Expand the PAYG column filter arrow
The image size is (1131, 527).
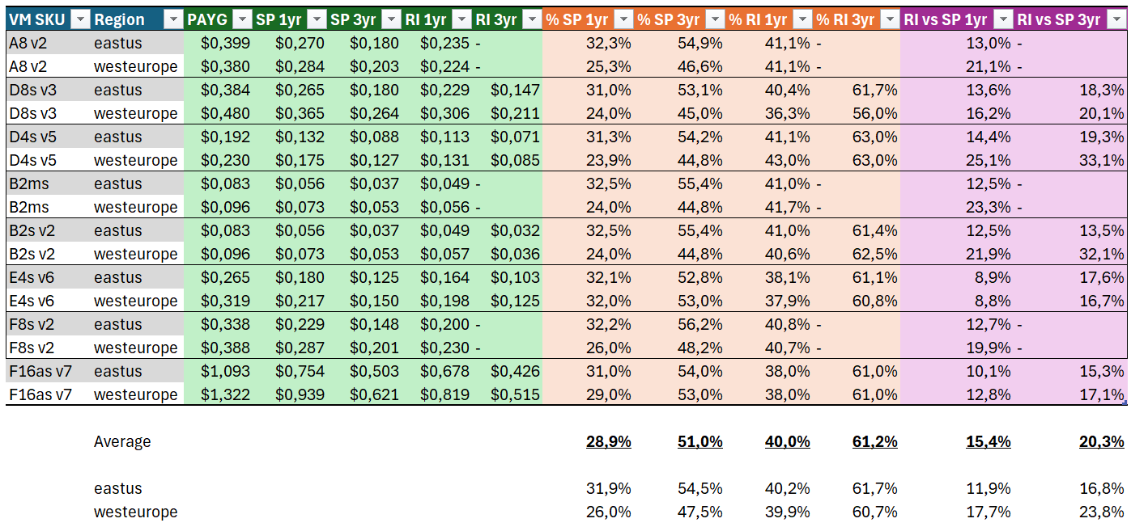pyautogui.click(x=240, y=20)
